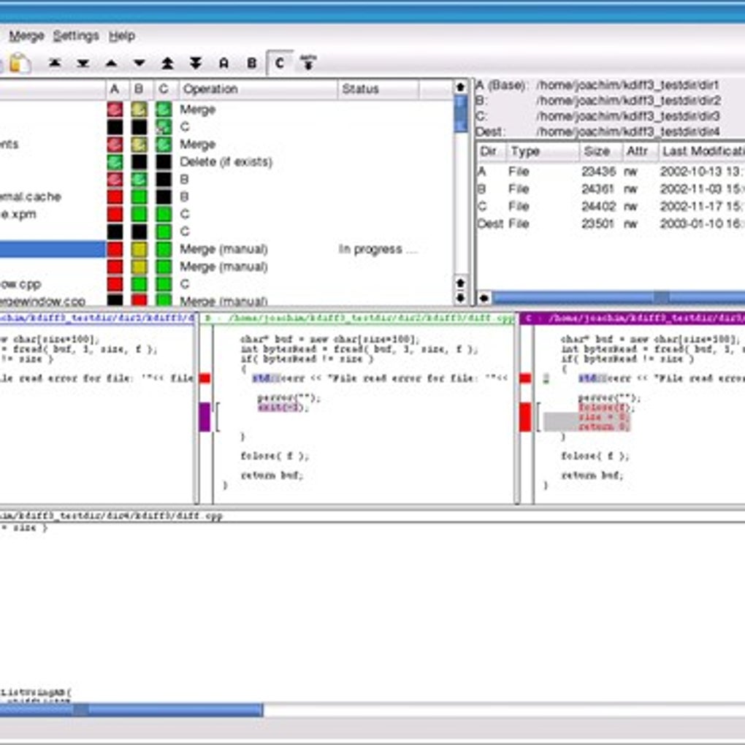The height and width of the screenshot is (745, 745).
Task: Click left arrow of file info horizontal scrollbar
Action: 484,298
